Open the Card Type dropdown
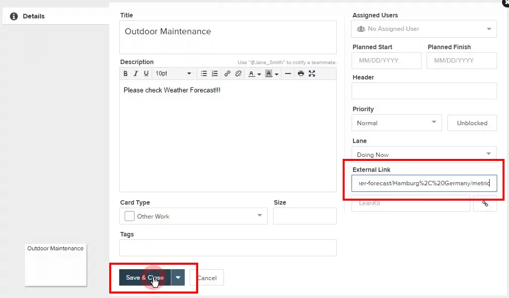The height and width of the screenshot is (298, 509). point(193,216)
